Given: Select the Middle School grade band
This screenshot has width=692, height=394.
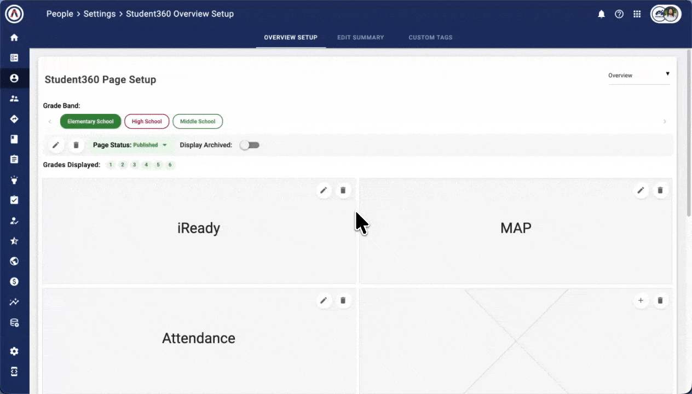Looking at the screenshot, I should point(198,121).
